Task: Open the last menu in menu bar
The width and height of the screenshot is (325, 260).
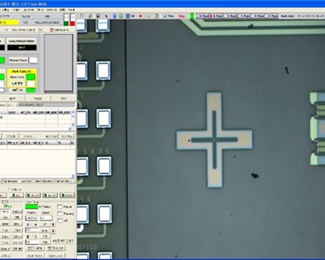Action: pos(71,10)
